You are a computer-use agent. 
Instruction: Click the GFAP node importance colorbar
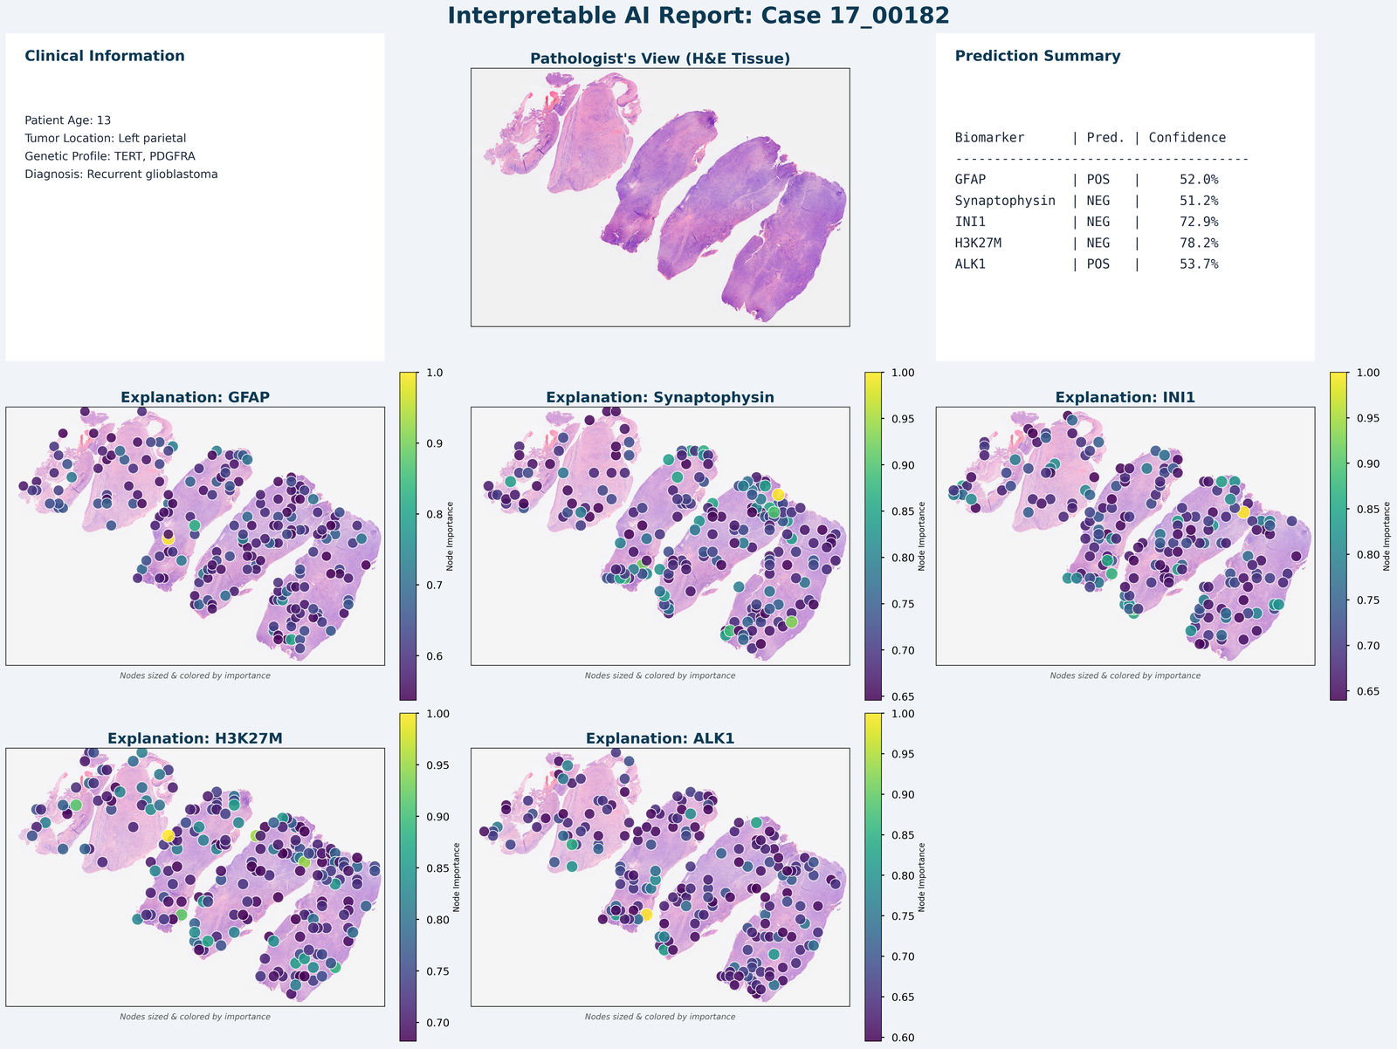[408, 536]
